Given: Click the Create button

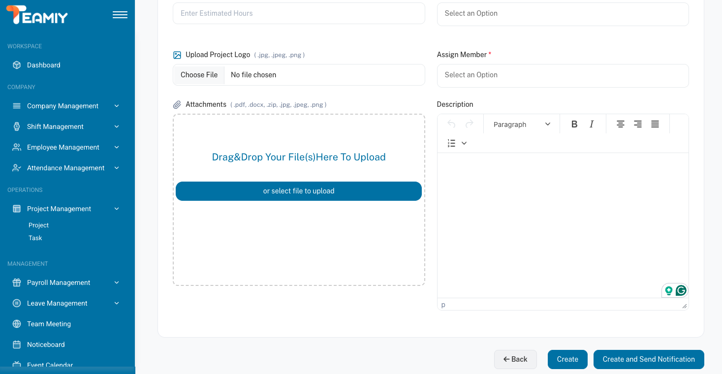Looking at the screenshot, I should pyautogui.click(x=567, y=359).
